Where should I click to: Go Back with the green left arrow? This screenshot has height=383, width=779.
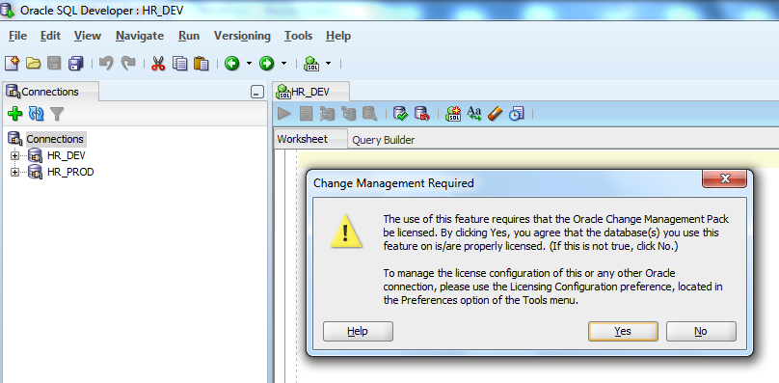click(x=232, y=63)
